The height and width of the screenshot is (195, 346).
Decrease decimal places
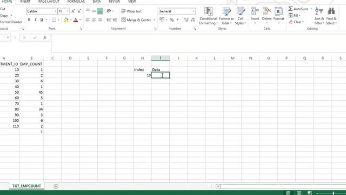(x=192, y=20)
